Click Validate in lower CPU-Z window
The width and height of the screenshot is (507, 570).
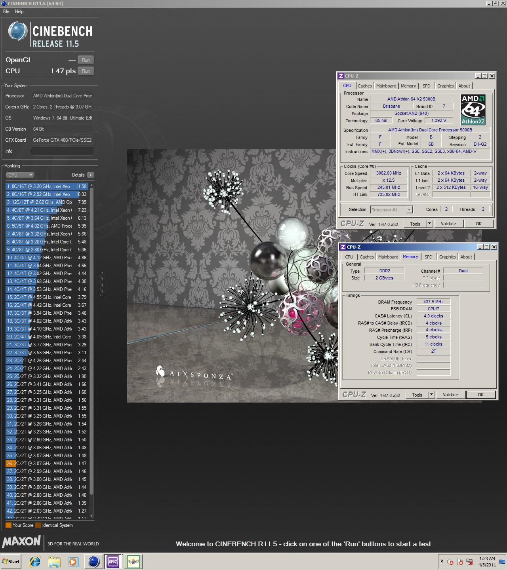click(450, 395)
